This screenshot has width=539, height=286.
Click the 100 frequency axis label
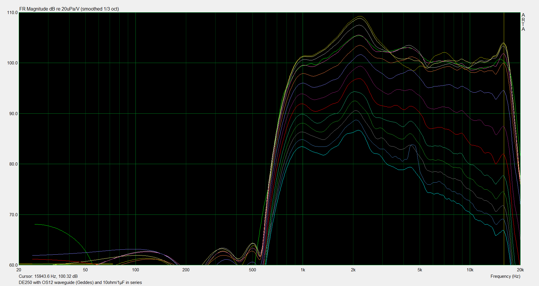tap(135, 270)
